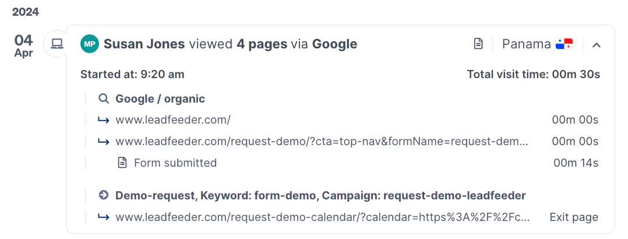The image size is (628, 239).
Task: Click the laptop device icon
Action: pyautogui.click(x=57, y=44)
